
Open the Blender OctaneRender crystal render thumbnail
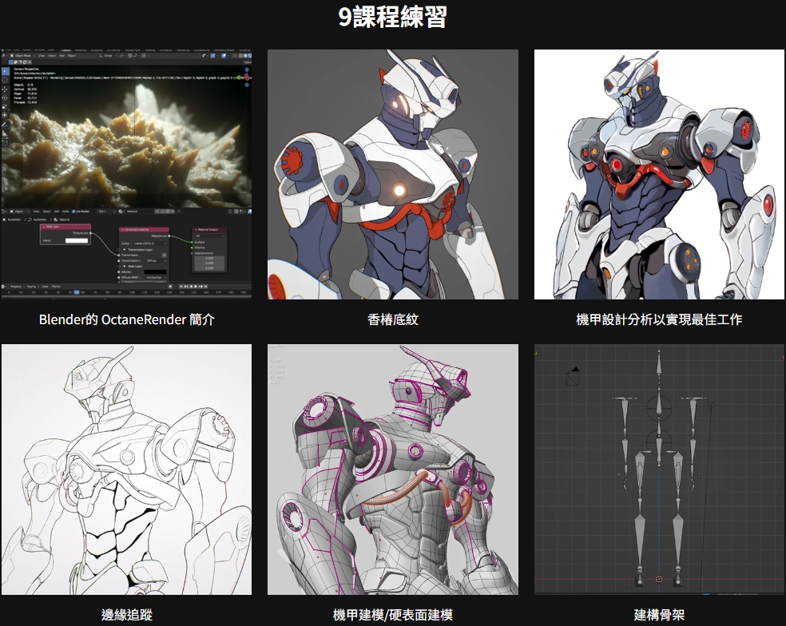click(126, 174)
